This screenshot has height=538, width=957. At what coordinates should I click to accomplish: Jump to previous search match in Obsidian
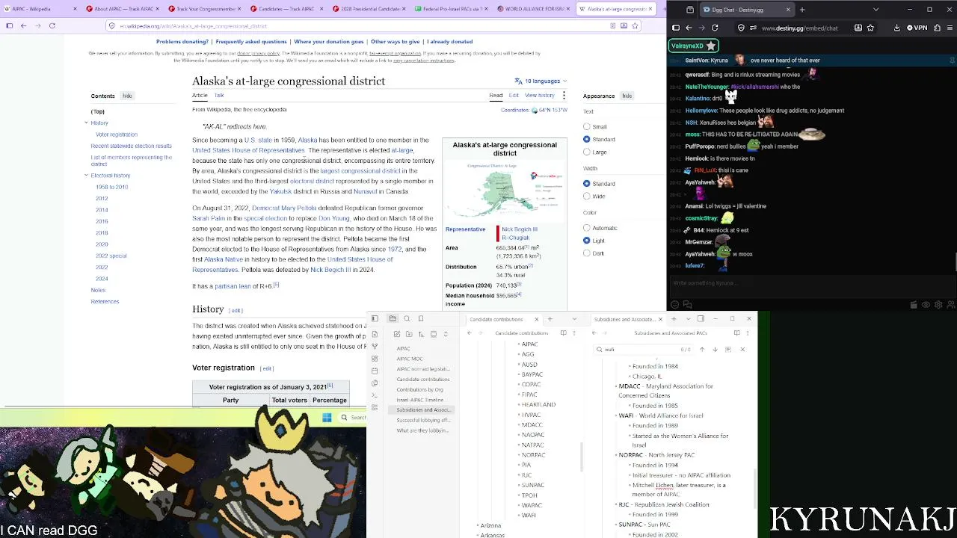[702, 350]
